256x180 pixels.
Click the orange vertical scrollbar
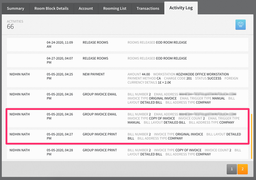coord(252,136)
